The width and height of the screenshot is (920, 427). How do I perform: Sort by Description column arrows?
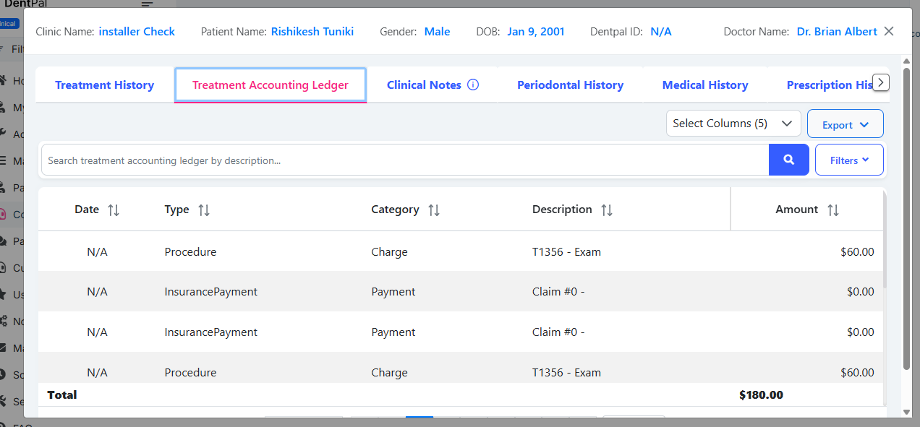pos(607,210)
